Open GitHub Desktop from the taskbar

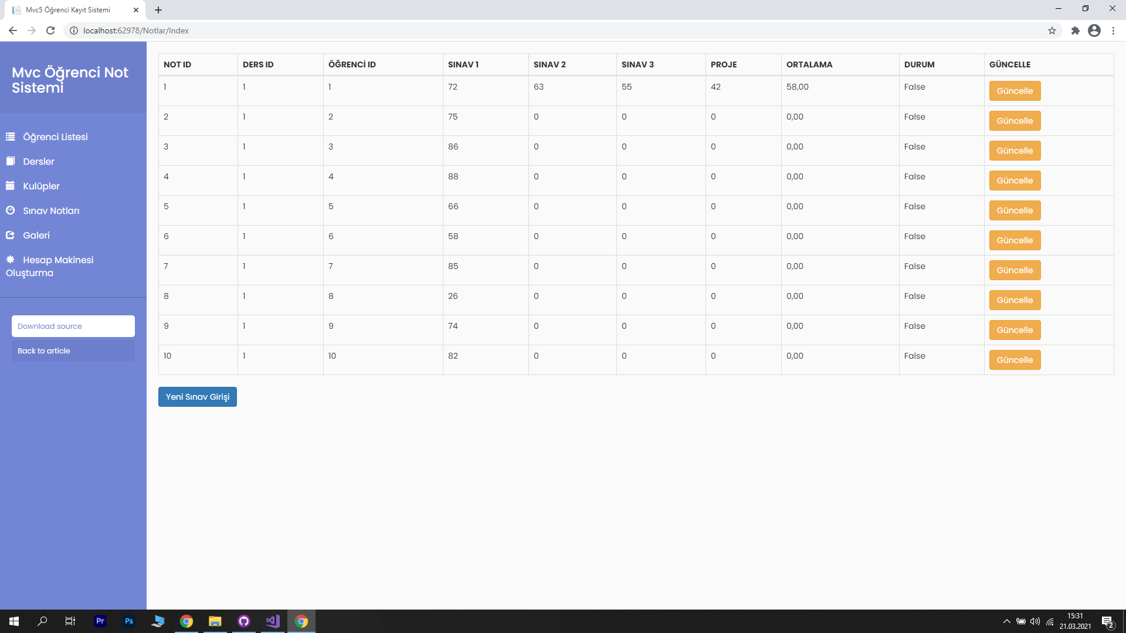(x=244, y=621)
